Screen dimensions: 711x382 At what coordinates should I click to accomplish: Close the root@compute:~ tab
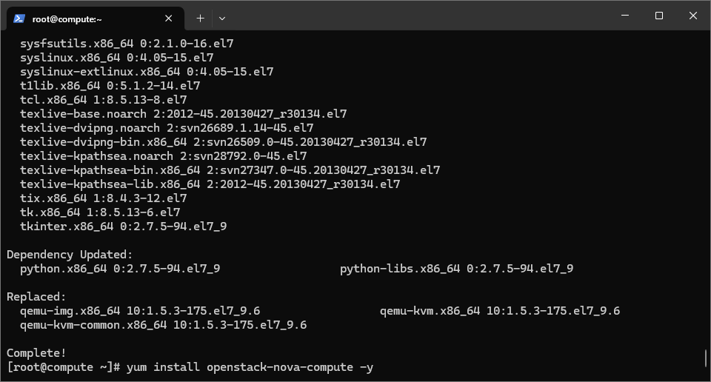[168, 19]
